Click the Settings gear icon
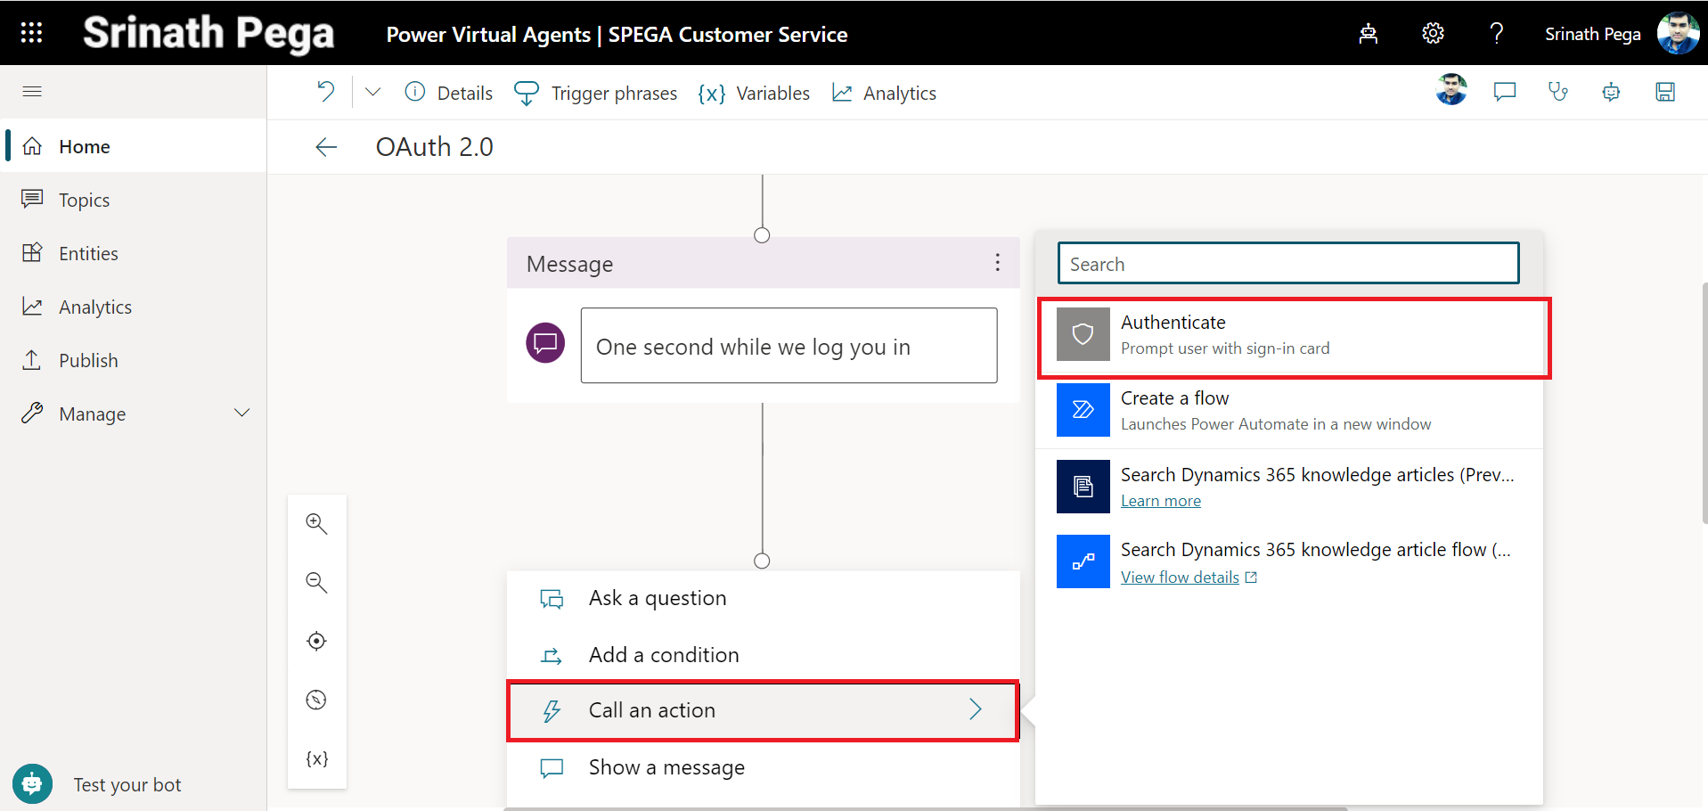The height and width of the screenshot is (811, 1708). click(1432, 34)
